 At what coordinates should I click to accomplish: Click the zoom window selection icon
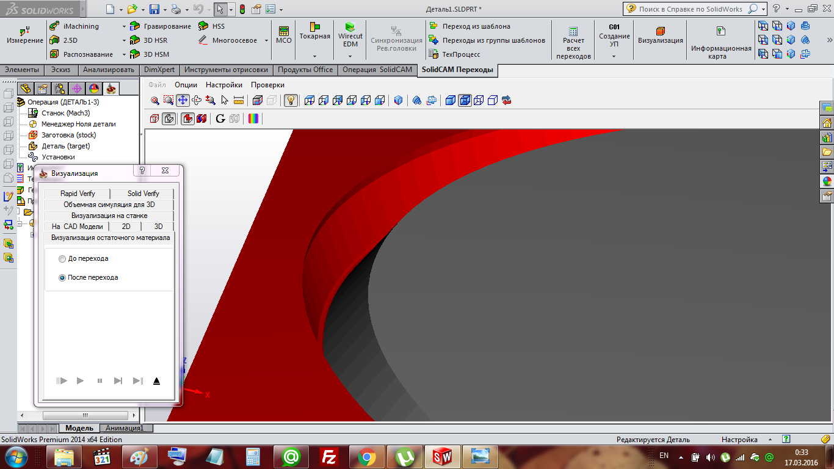[169, 101]
